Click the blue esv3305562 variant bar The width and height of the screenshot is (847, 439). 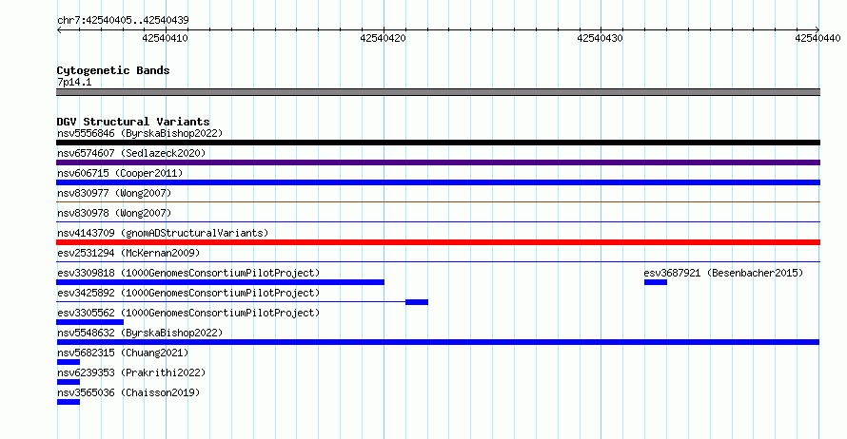coord(89,322)
